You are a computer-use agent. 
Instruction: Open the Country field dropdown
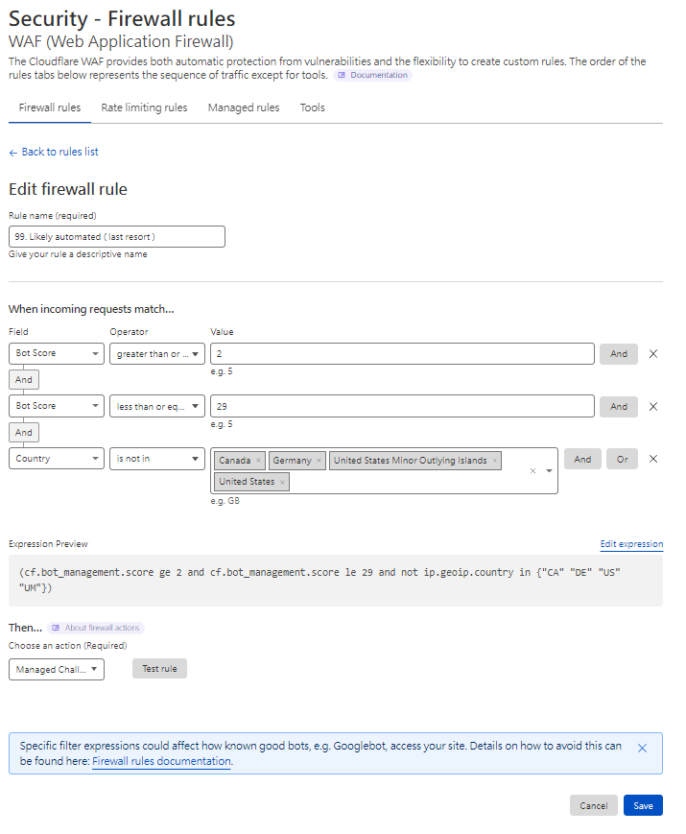[59, 459]
